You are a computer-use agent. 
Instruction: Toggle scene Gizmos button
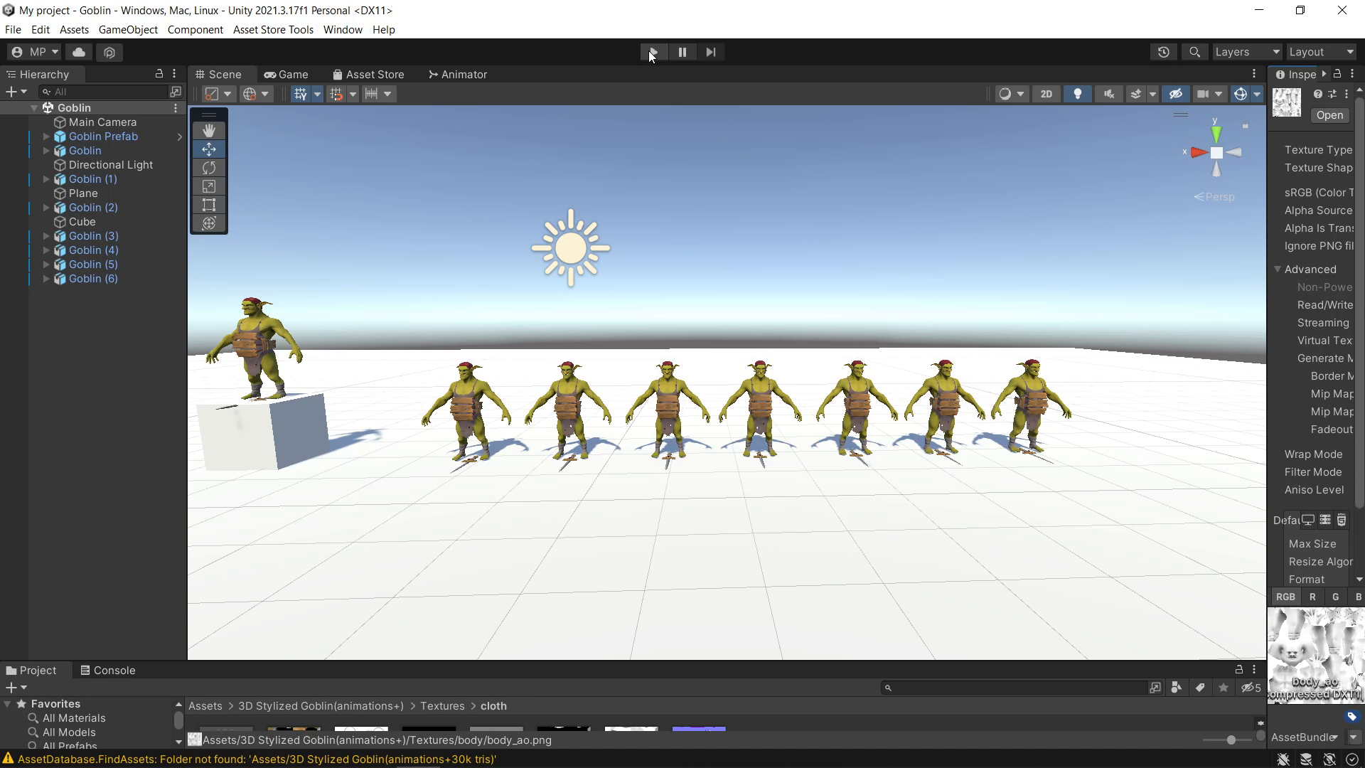click(x=1241, y=94)
